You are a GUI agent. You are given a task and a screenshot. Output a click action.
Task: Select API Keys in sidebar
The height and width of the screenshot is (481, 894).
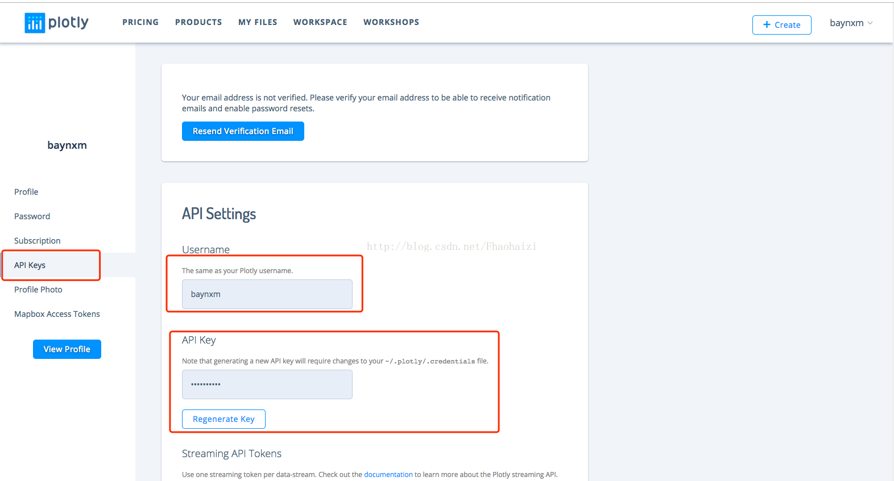[x=30, y=265]
